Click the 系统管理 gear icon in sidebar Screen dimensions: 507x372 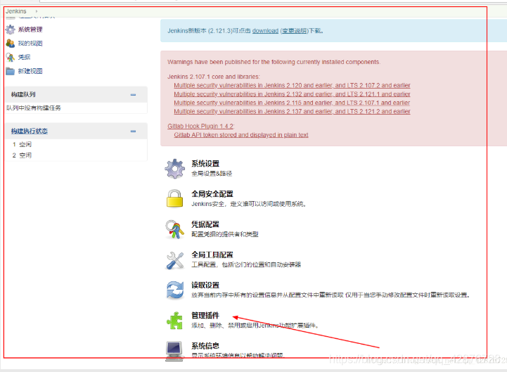coord(11,30)
